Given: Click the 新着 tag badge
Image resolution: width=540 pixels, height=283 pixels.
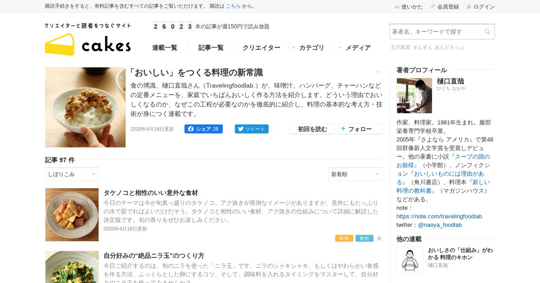Looking at the screenshot, I should pyautogui.click(x=344, y=238).
